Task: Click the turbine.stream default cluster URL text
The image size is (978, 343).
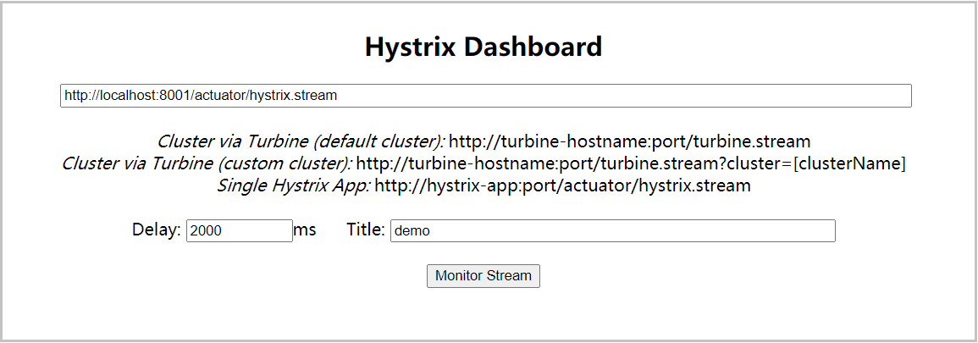Action: tap(629, 141)
